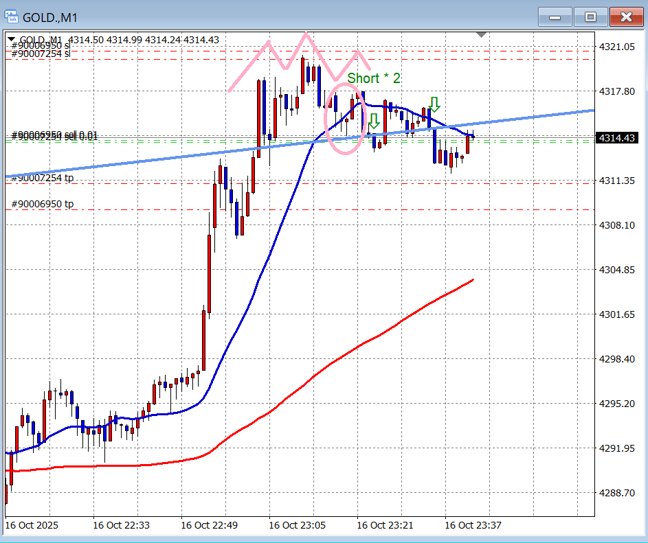Click the sell 0.01 order level label
The height and width of the screenshot is (543, 648).
click(x=55, y=136)
